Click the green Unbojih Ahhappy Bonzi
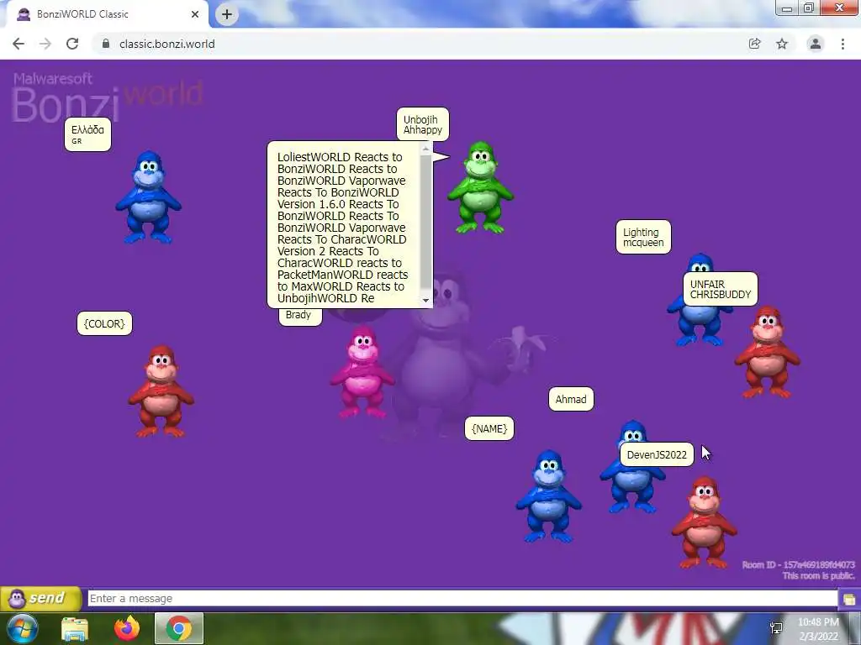The height and width of the screenshot is (645, 861). click(x=480, y=187)
